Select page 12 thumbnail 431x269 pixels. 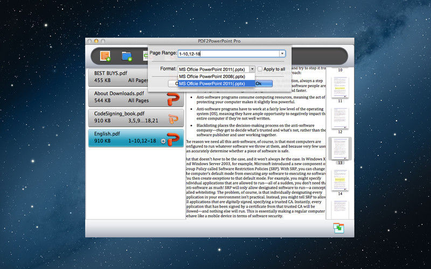pyautogui.click(x=340, y=118)
